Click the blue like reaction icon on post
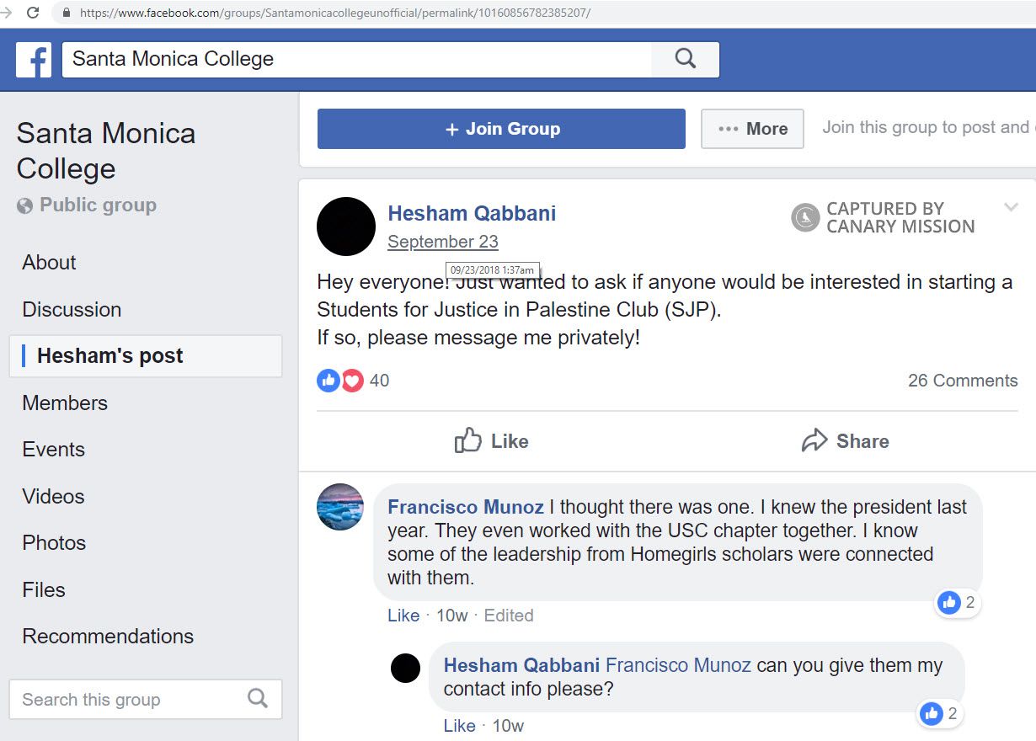1036x741 pixels. pos(328,381)
